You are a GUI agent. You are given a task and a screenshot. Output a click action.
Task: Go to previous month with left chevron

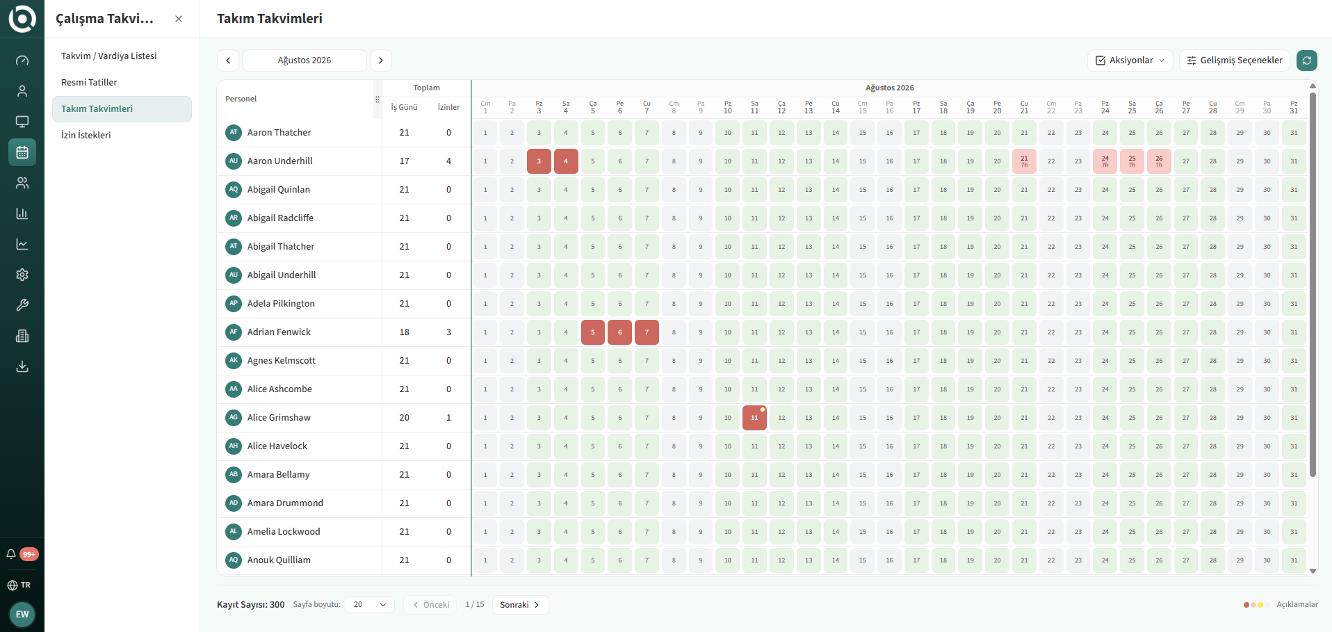click(228, 60)
